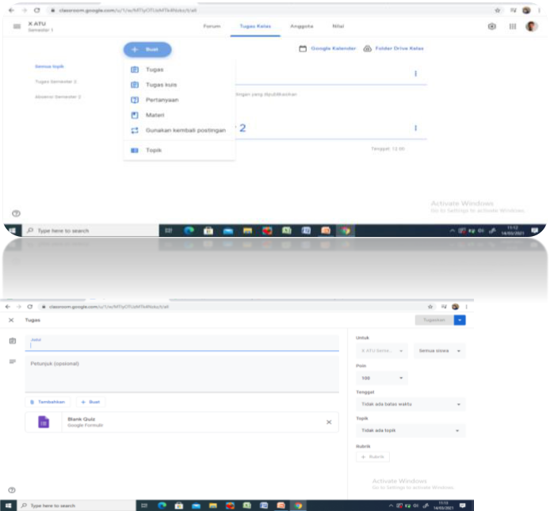
Task: Switch to the Forum tab
Action: point(212,26)
